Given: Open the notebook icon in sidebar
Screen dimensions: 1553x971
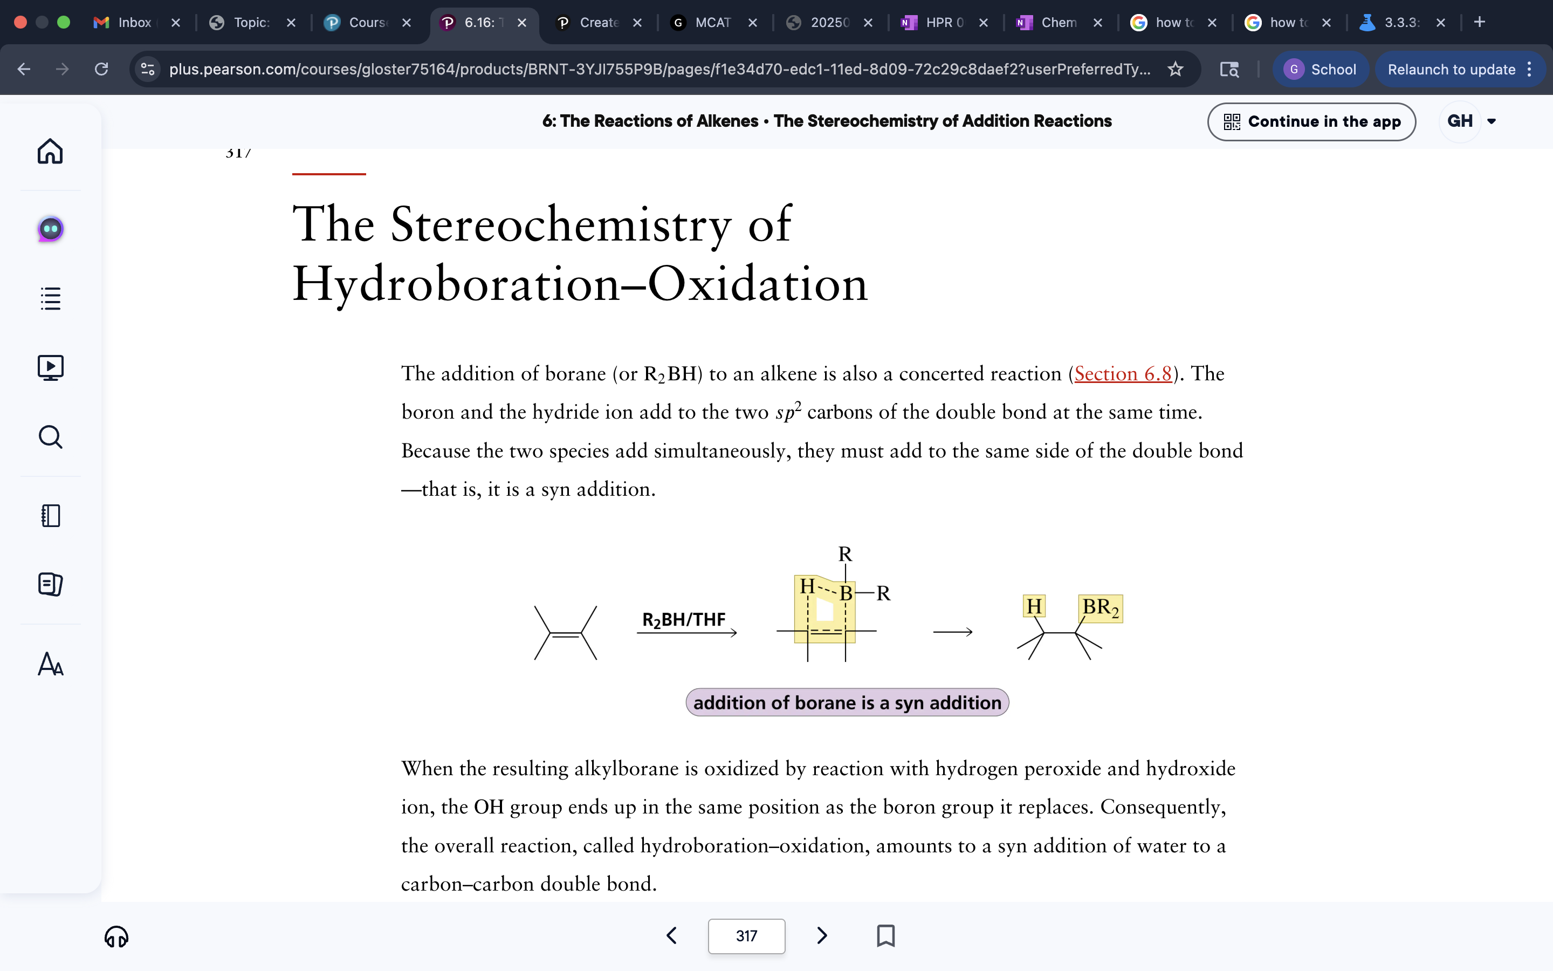Looking at the screenshot, I should (x=50, y=516).
